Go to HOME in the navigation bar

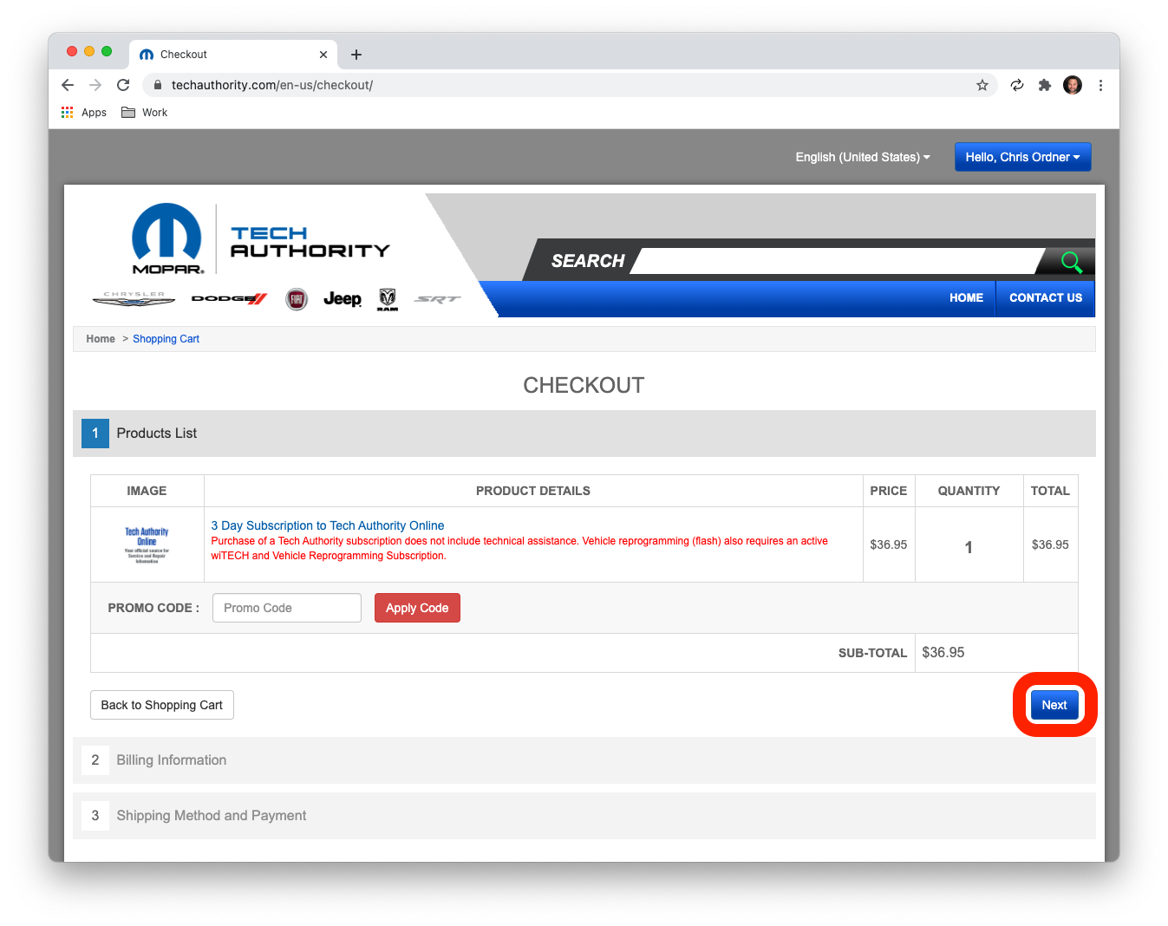966,298
